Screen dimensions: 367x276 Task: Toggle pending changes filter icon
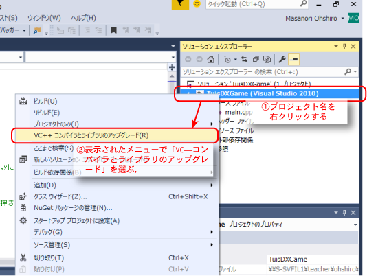coord(227,60)
